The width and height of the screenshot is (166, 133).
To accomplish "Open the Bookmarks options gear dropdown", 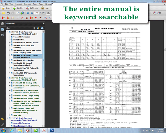I will pos(8,28).
